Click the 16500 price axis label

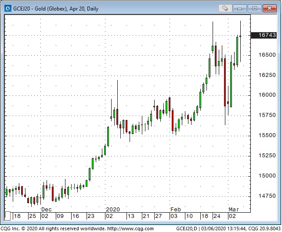(x=267, y=55)
